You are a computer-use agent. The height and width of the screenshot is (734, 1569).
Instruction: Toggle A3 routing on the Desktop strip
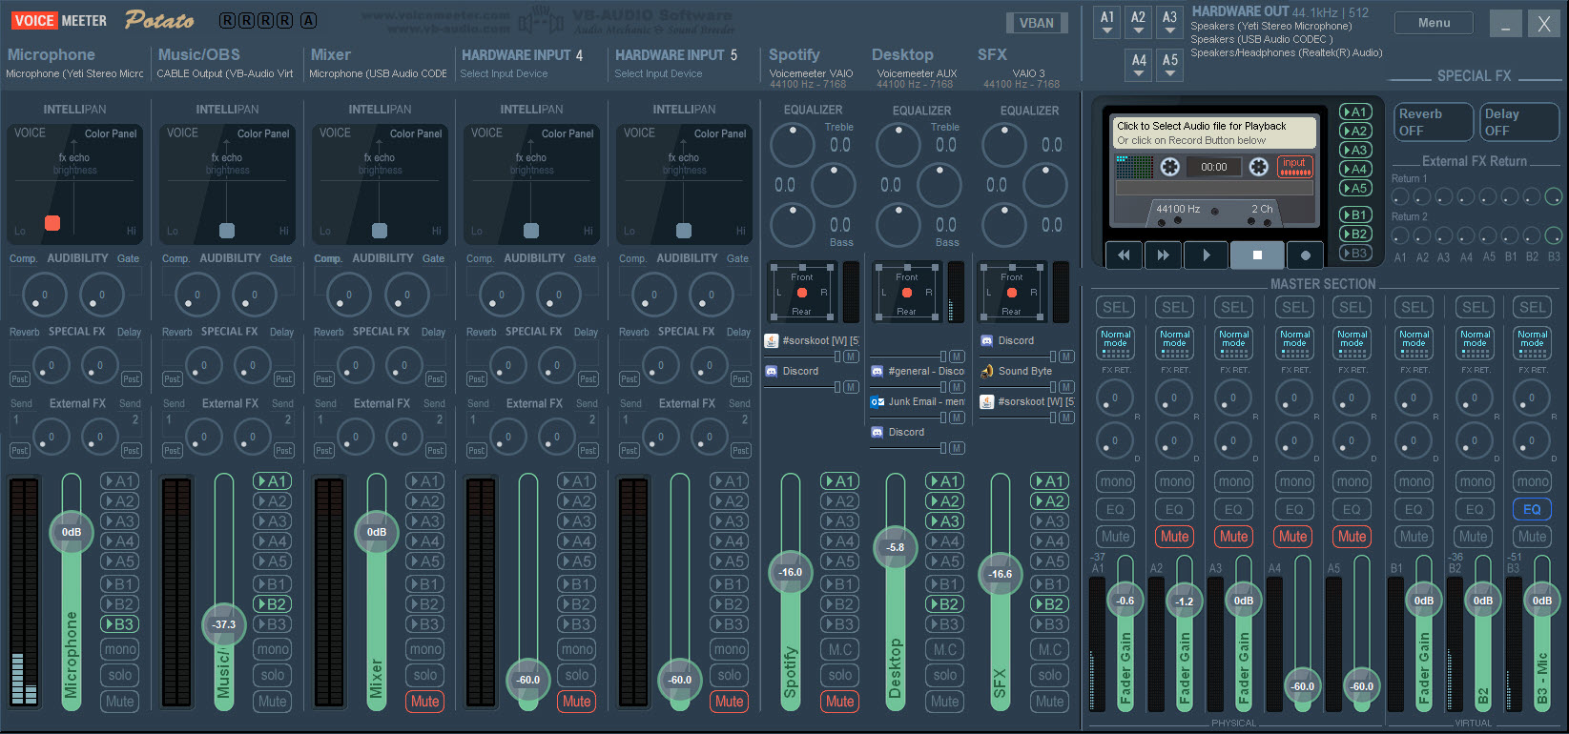[944, 521]
